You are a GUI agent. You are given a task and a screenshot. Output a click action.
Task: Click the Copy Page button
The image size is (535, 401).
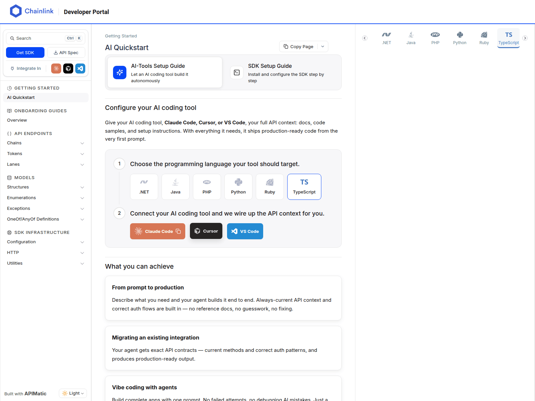click(299, 46)
